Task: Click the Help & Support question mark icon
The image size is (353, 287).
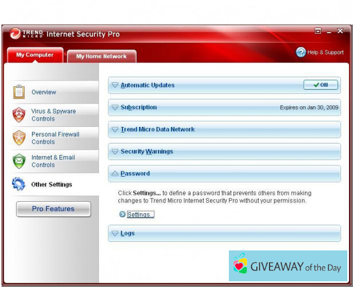Action: tap(301, 52)
